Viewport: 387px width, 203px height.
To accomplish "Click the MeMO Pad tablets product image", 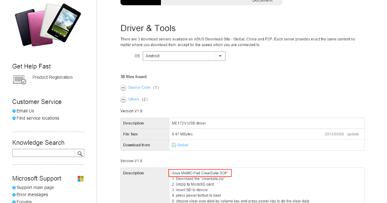I will click(48, 24).
